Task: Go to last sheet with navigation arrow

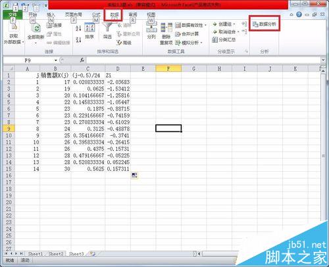Action: pyautogui.click(x=21, y=254)
